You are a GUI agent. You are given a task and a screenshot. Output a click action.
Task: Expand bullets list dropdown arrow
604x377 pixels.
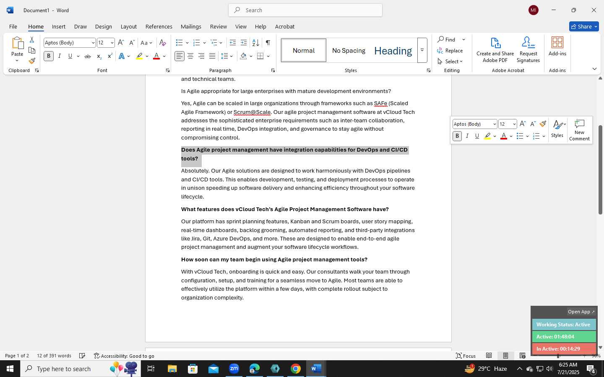pyautogui.click(x=187, y=43)
